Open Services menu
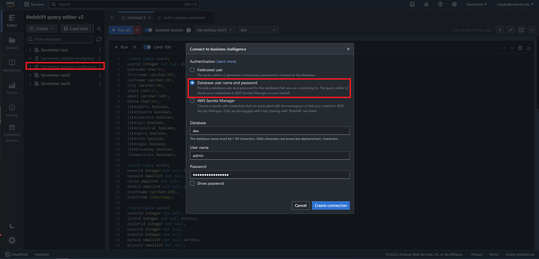The image size is (539, 259). pos(34,4)
